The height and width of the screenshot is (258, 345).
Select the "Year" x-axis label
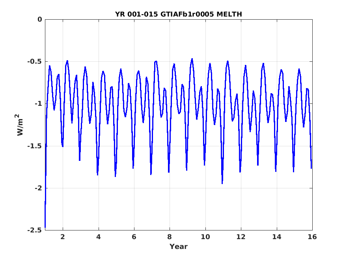(179, 247)
